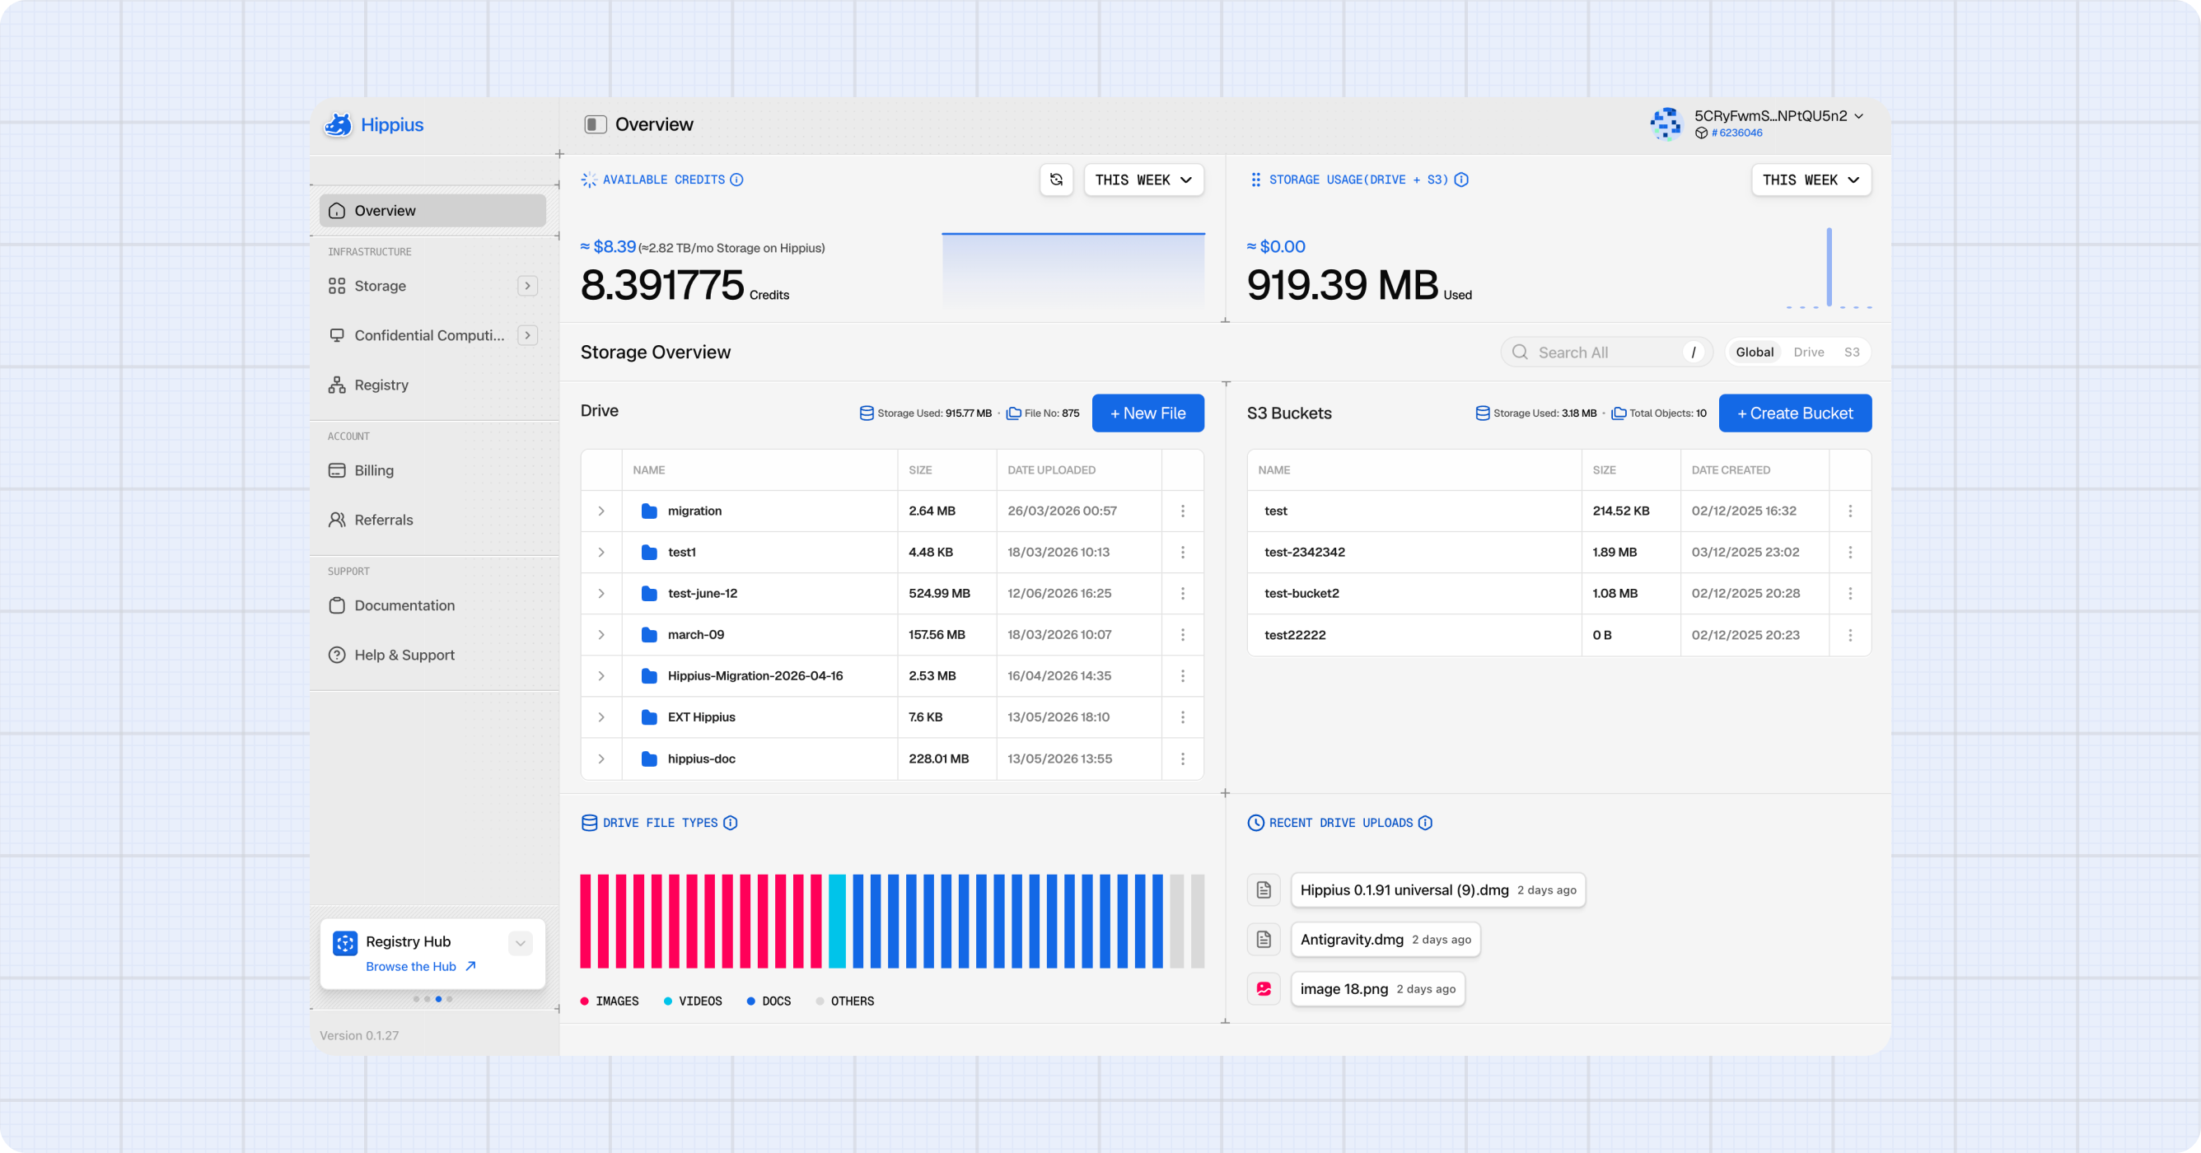Open Registry in the sidebar
The height and width of the screenshot is (1153, 2201).
pyautogui.click(x=432, y=385)
